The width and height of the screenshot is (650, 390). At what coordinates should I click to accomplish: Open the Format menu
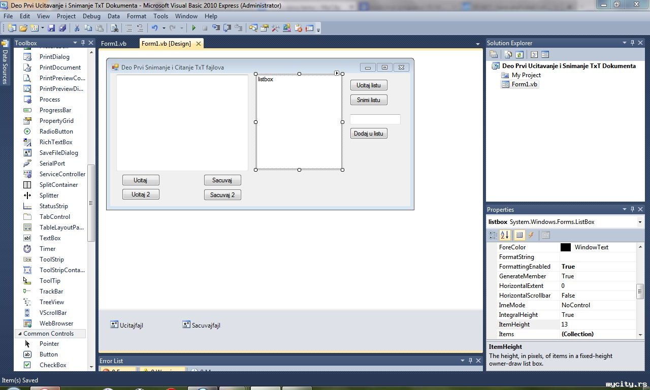137,16
